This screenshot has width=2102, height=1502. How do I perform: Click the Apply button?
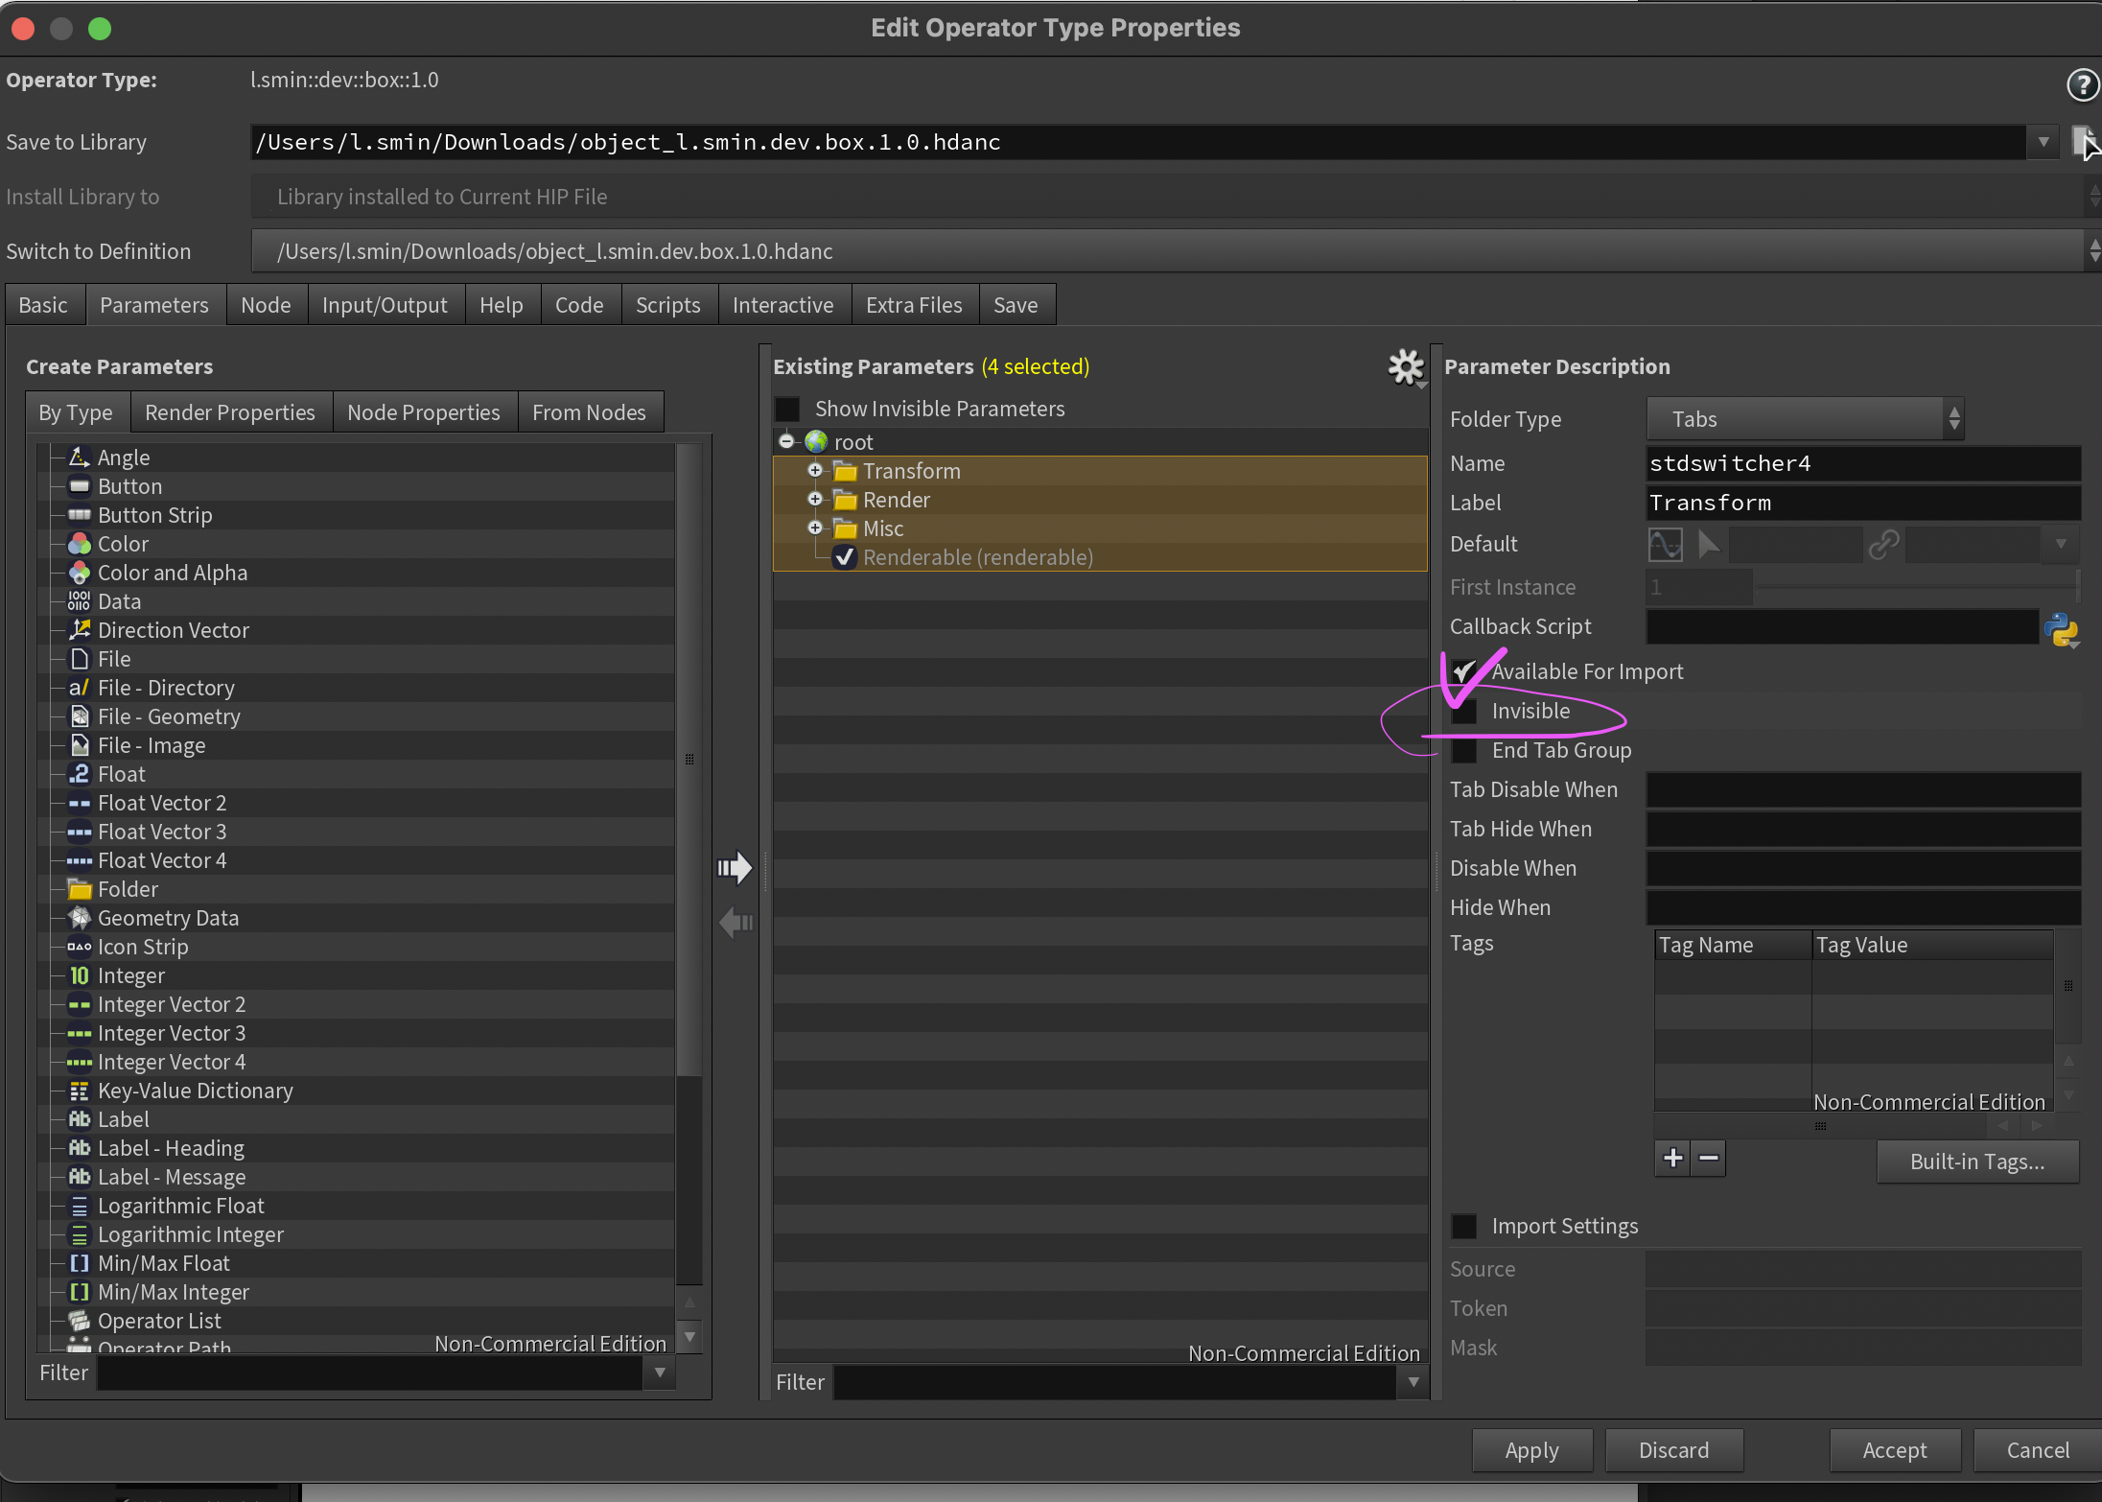tap(1531, 1450)
